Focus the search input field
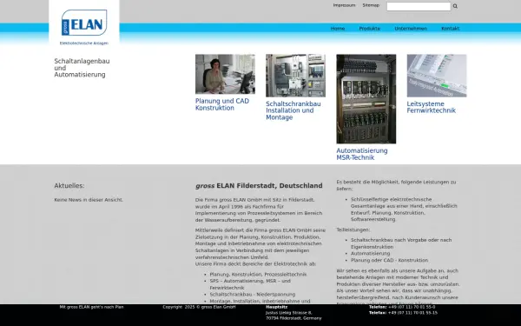Image resolution: width=521 pixels, height=326 pixels. (419, 6)
